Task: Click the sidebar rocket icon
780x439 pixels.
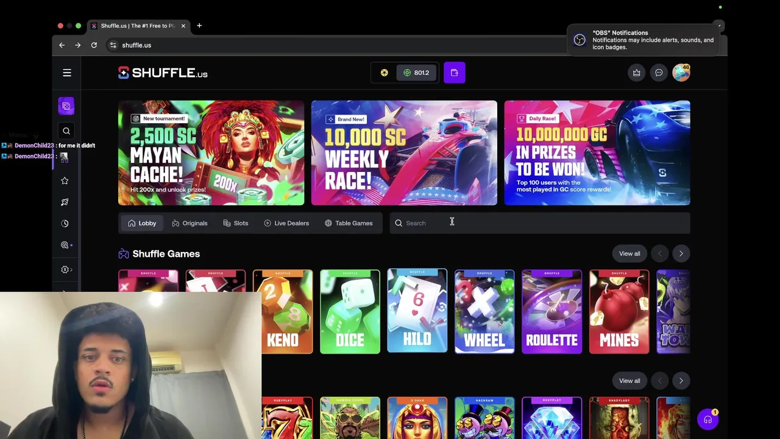Action: click(x=65, y=202)
